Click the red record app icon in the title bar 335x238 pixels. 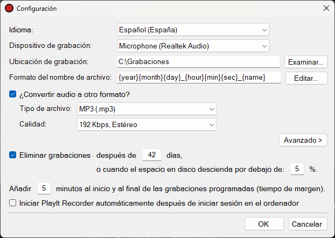click(9, 8)
